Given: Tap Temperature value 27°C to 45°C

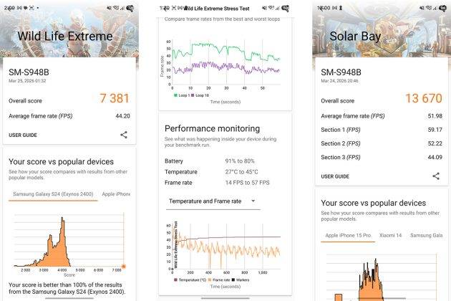Looking at the screenshot, I should pyautogui.click(x=242, y=172).
